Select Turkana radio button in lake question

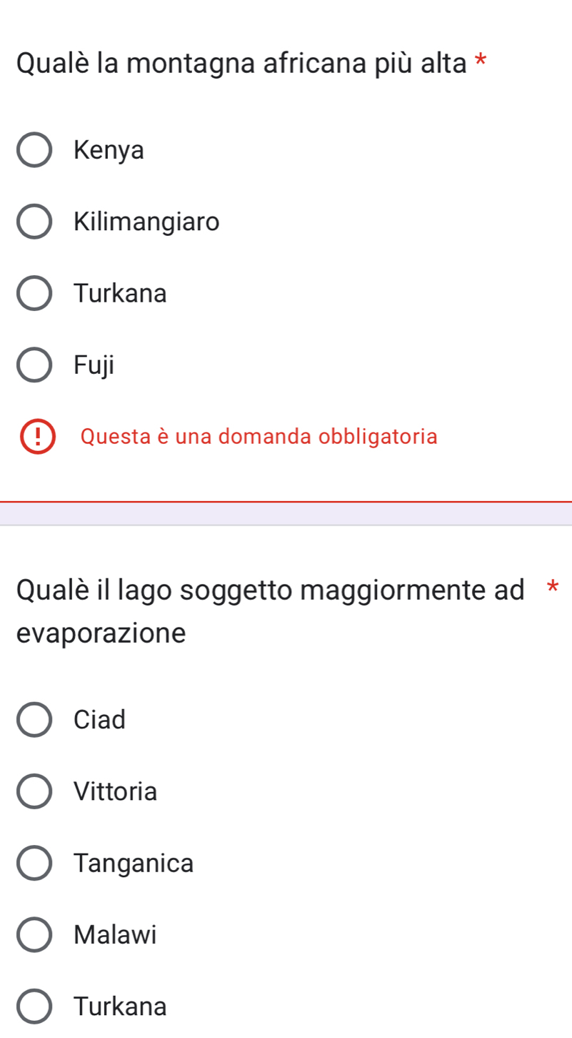click(34, 1007)
